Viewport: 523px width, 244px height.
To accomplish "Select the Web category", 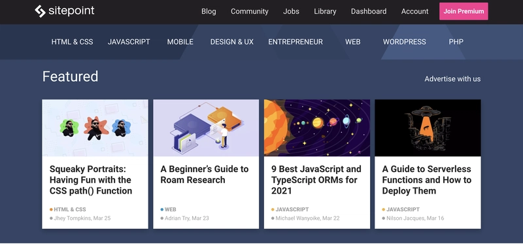I will click(352, 42).
